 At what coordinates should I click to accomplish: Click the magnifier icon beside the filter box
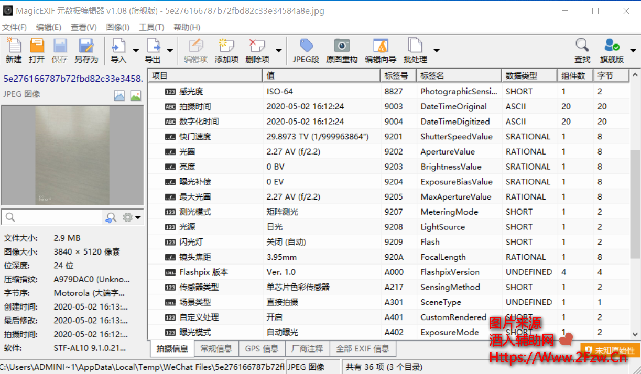[110, 217]
